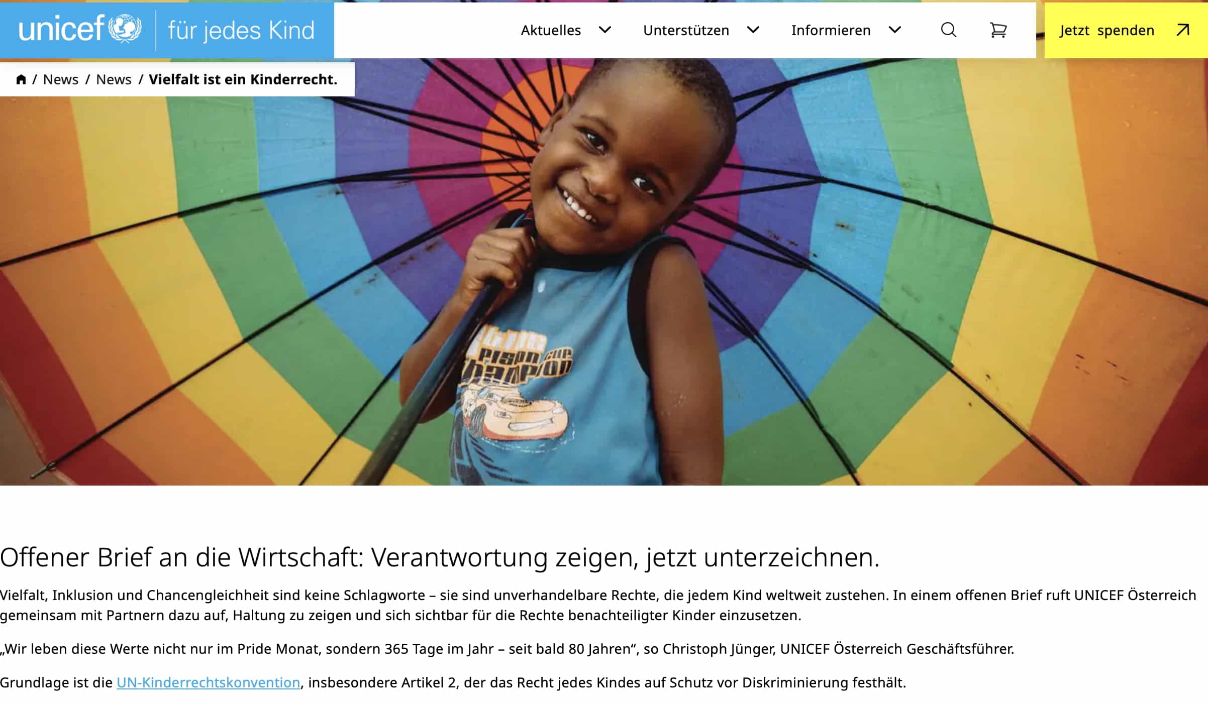Click the Offener Brief an die Wirtschaft heading
Image resolution: width=1208 pixels, height=704 pixels.
[440, 557]
